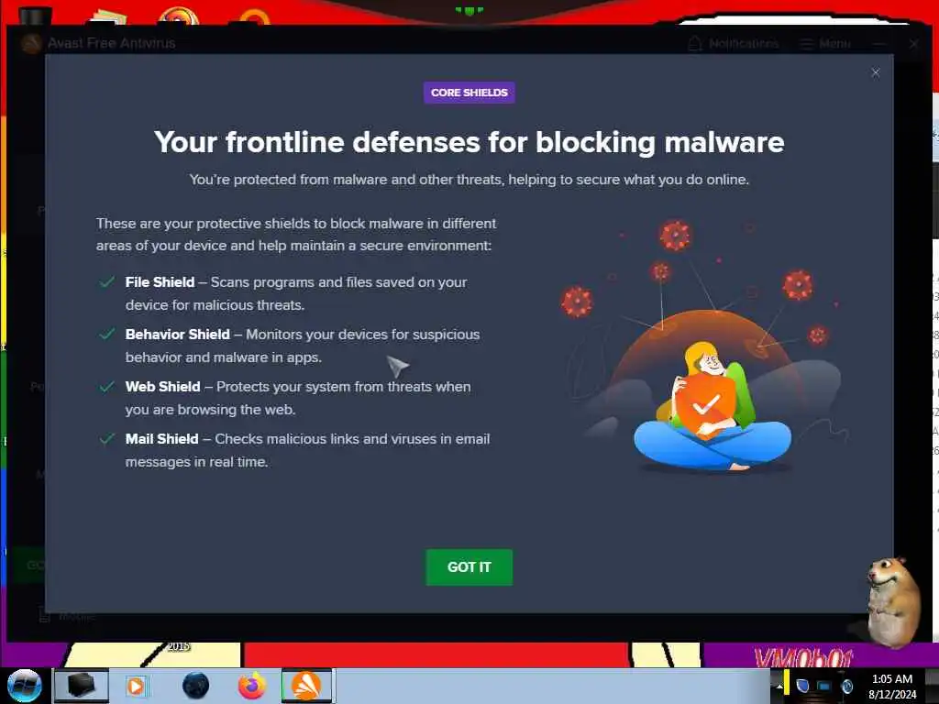939x704 pixels.
Task: Close the Core Shields dialog
Action: point(876,73)
